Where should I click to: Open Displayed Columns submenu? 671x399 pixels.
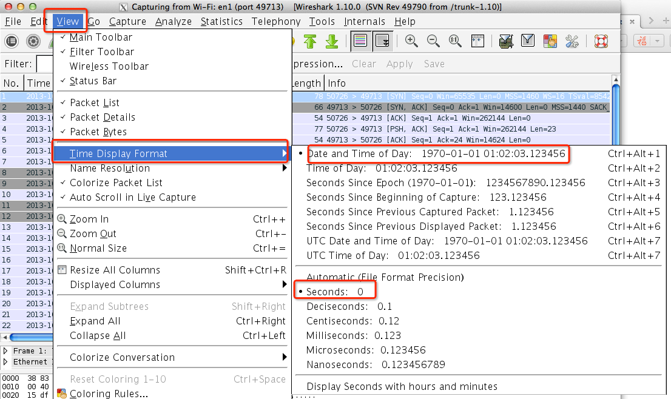(172, 284)
